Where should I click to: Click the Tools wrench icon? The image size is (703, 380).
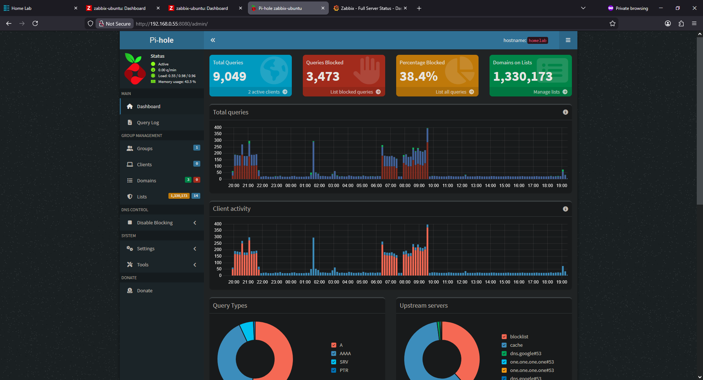[x=130, y=265]
